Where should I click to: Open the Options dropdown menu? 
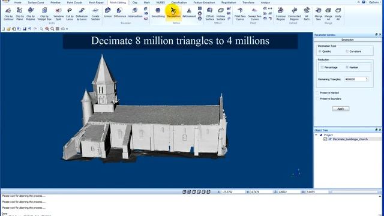374,2
